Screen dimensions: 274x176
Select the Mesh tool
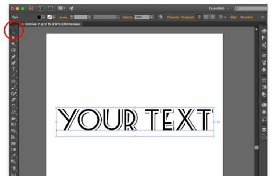[14, 143]
